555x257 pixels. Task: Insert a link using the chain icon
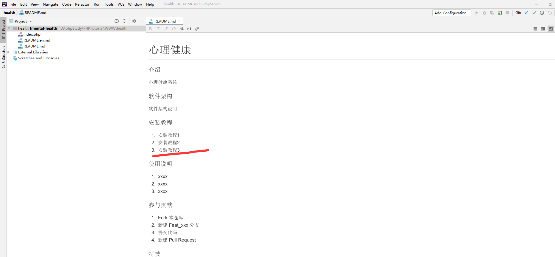tap(197, 29)
